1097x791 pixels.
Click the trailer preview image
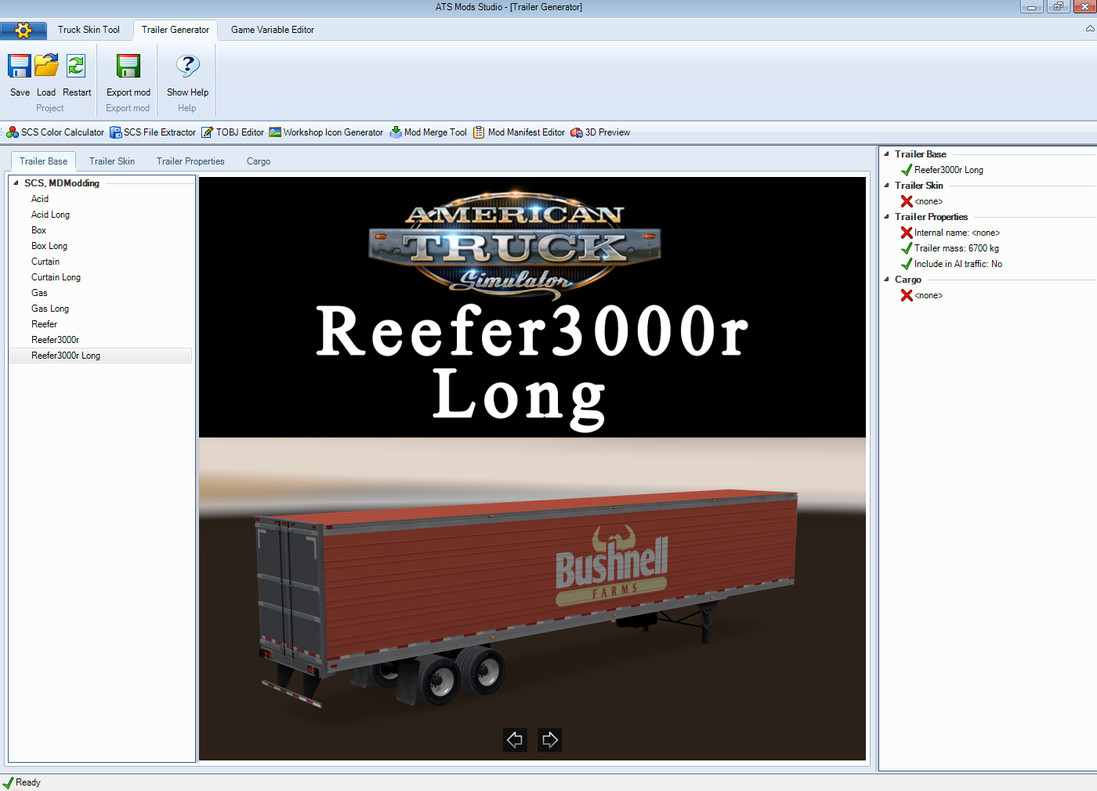point(532,468)
